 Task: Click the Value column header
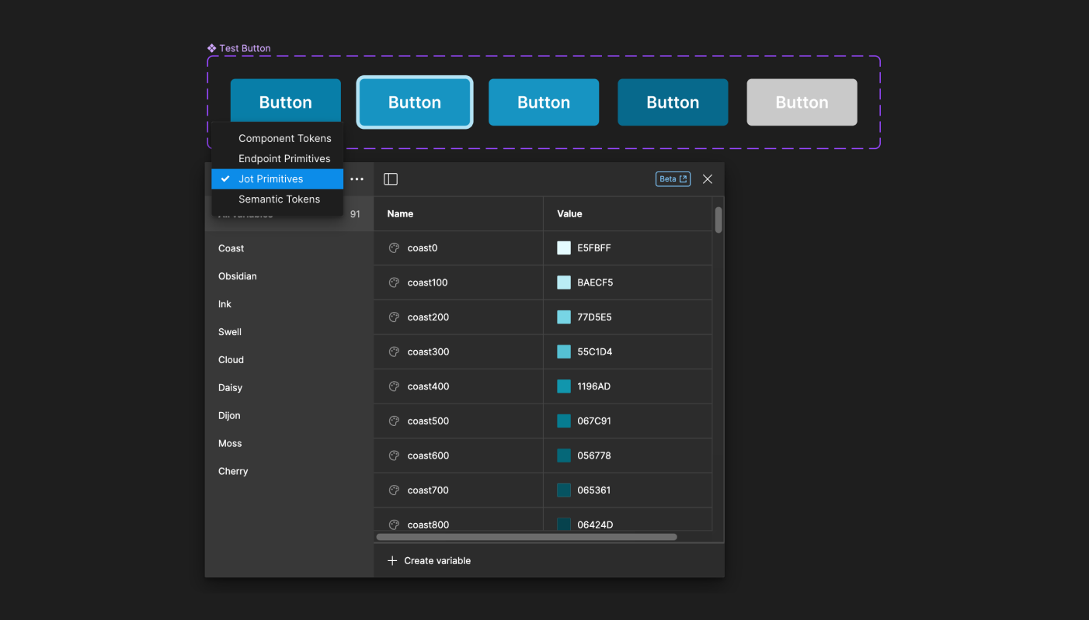569,213
